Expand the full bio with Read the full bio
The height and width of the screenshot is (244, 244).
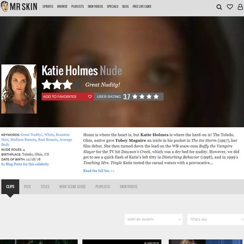tap(99, 171)
